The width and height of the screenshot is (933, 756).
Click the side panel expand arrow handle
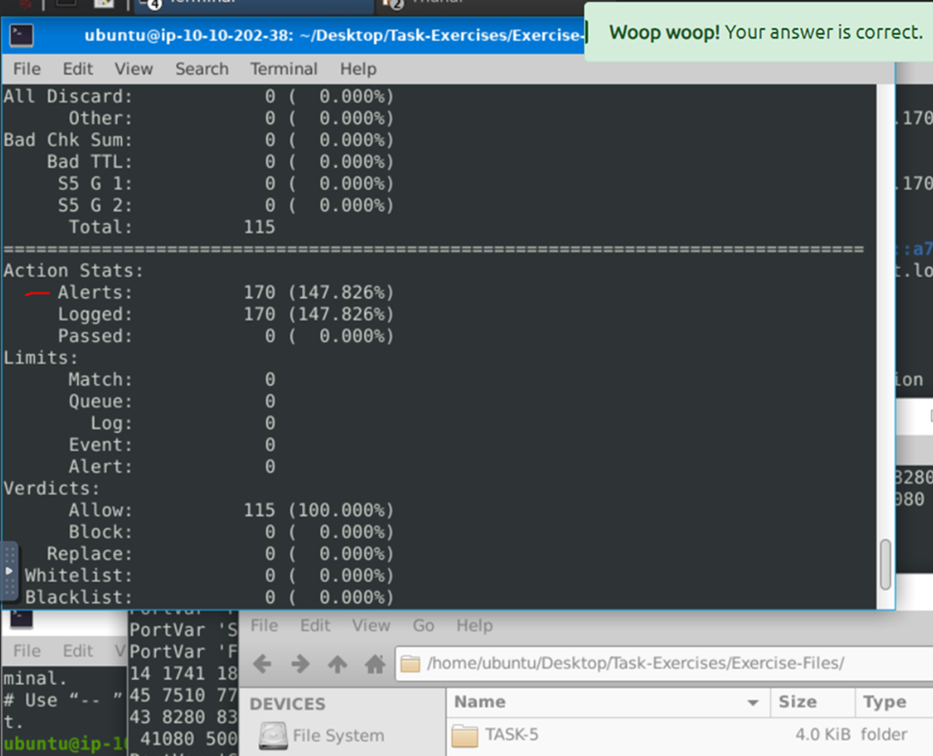(9, 571)
